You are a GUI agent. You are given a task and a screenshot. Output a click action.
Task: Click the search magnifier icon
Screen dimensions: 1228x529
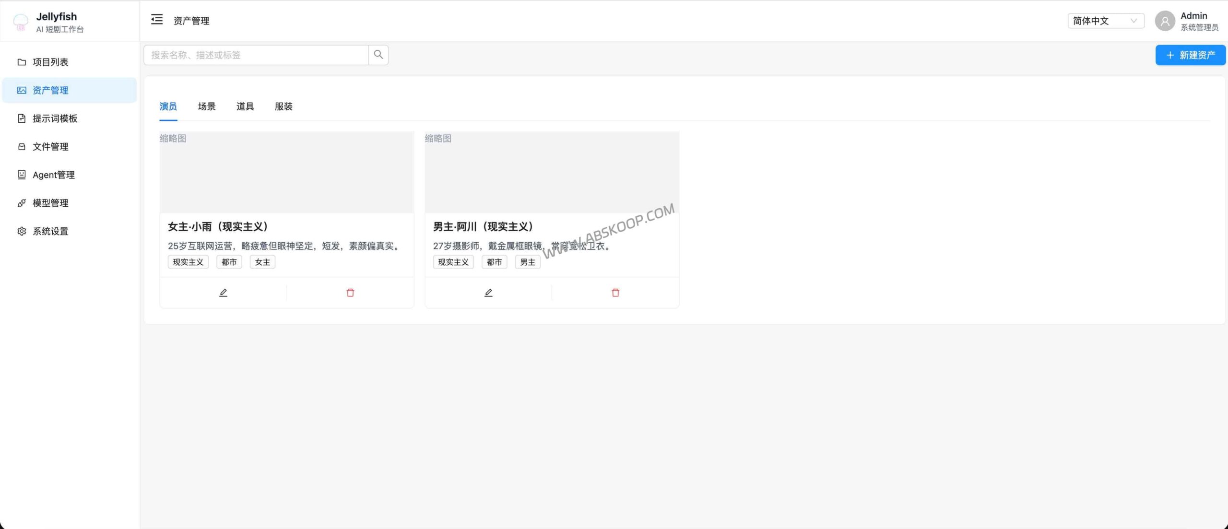tap(378, 55)
